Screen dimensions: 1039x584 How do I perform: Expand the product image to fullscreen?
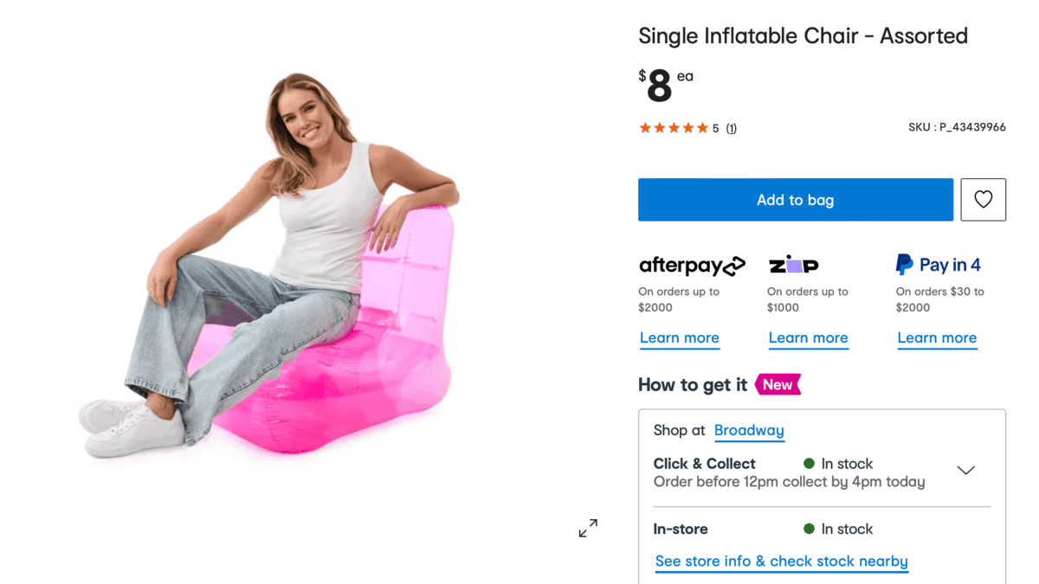point(588,528)
